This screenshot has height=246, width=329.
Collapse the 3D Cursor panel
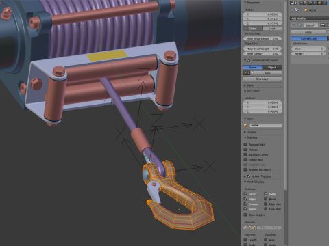[245, 91]
